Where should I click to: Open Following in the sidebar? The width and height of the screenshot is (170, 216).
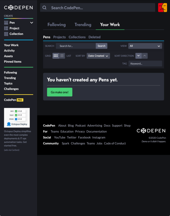click(10, 72)
